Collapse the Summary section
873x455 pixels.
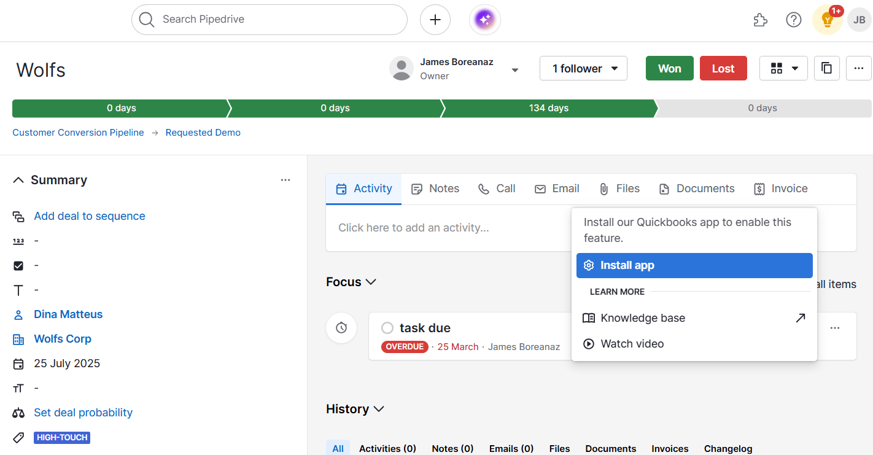point(19,180)
